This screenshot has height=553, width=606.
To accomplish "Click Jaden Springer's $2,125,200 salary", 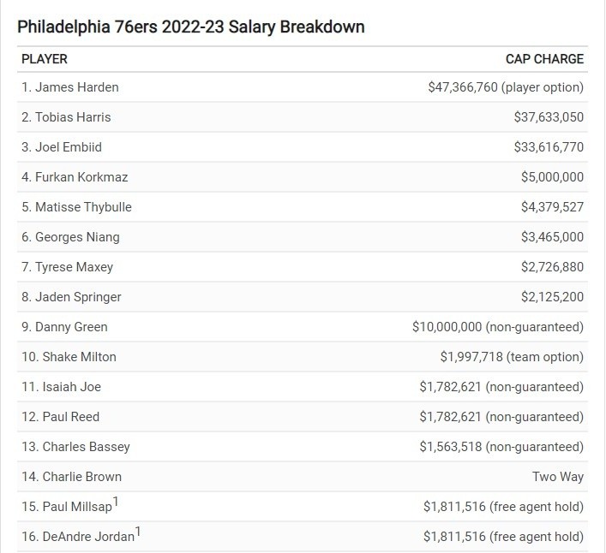I will (x=552, y=297).
